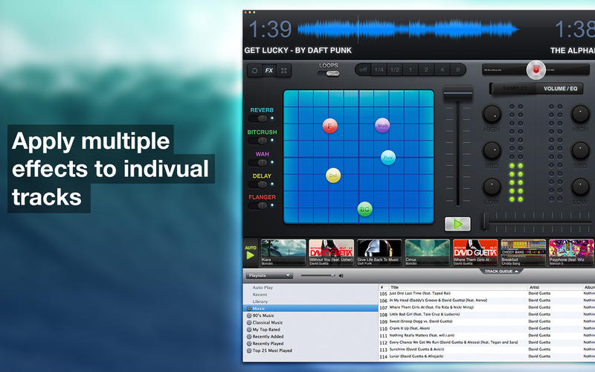The height and width of the screenshot is (372, 595).
Task: Click the right deck HIGH EQ knob
Action: click(x=580, y=114)
